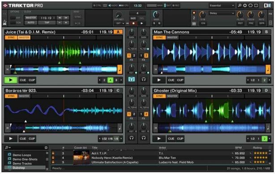Select Dubstep playlist in browser tree
The width and height of the screenshot is (275, 174).
coord(19,168)
